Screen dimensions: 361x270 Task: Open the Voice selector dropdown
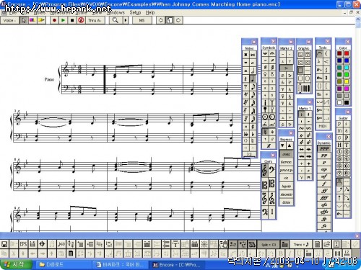tap(9, 20)
